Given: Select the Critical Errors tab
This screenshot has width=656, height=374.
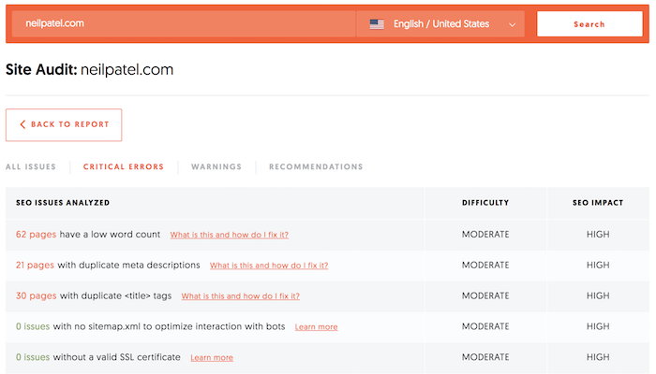Looking at the screenshot, I should pyautogui.click(x=124, y=166).
